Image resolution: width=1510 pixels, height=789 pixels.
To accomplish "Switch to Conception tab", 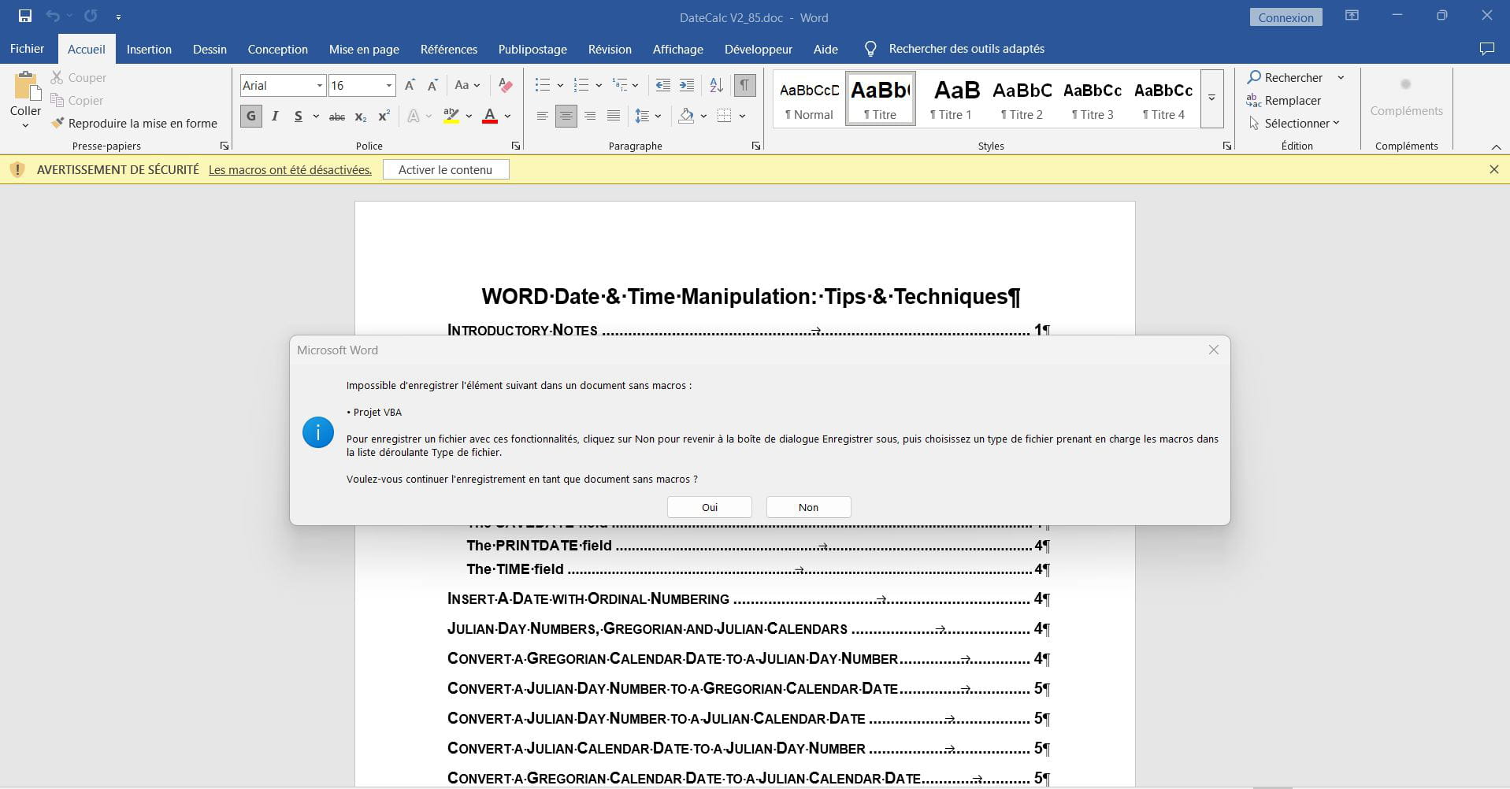I will pyautogui.click(x=277, y=49).
